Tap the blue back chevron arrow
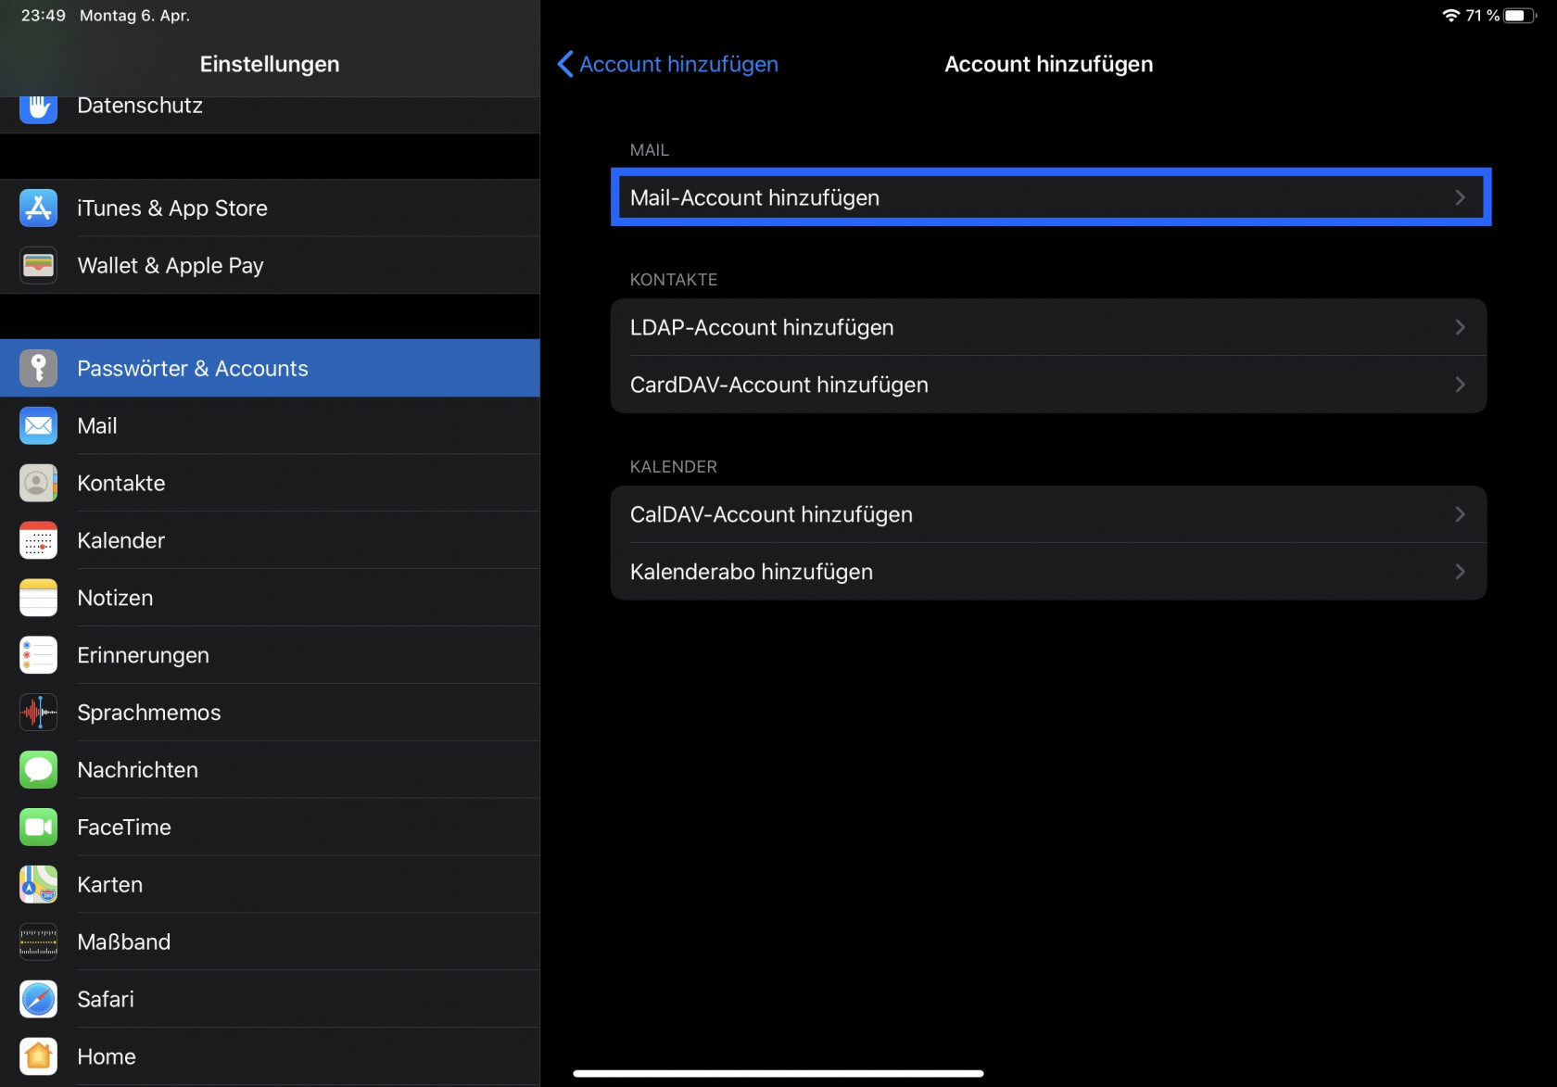 (564, 64)
